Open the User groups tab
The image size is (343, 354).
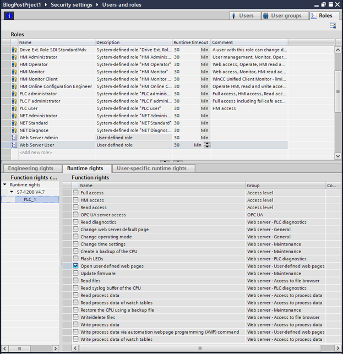coord(282,15)
